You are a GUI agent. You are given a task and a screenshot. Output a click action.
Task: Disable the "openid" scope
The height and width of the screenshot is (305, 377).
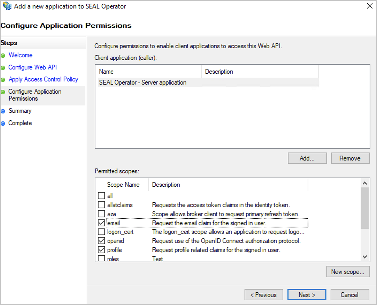(101, 241)
